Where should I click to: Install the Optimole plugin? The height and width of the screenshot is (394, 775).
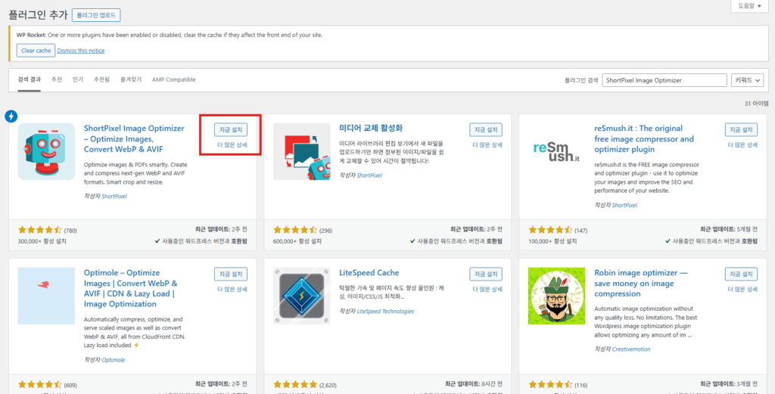click(231, 274)
